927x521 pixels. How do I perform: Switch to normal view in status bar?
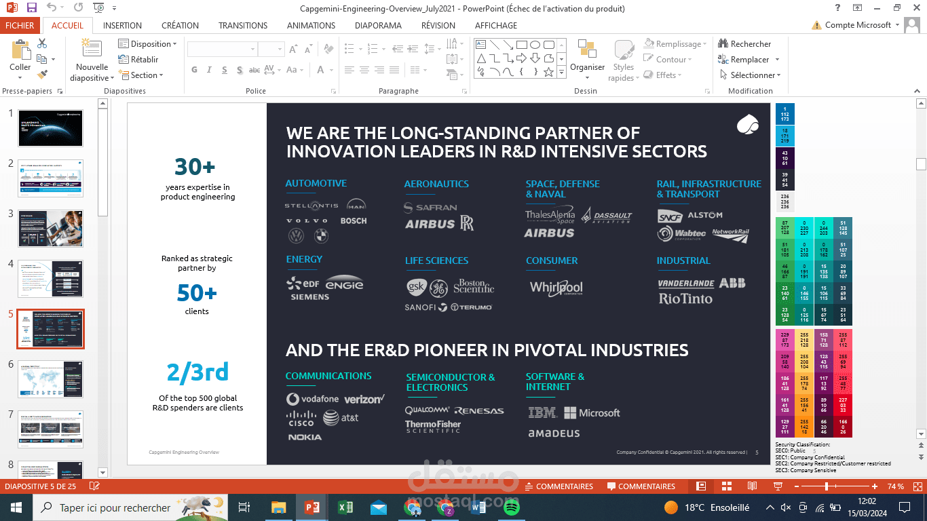pos(701,486)
